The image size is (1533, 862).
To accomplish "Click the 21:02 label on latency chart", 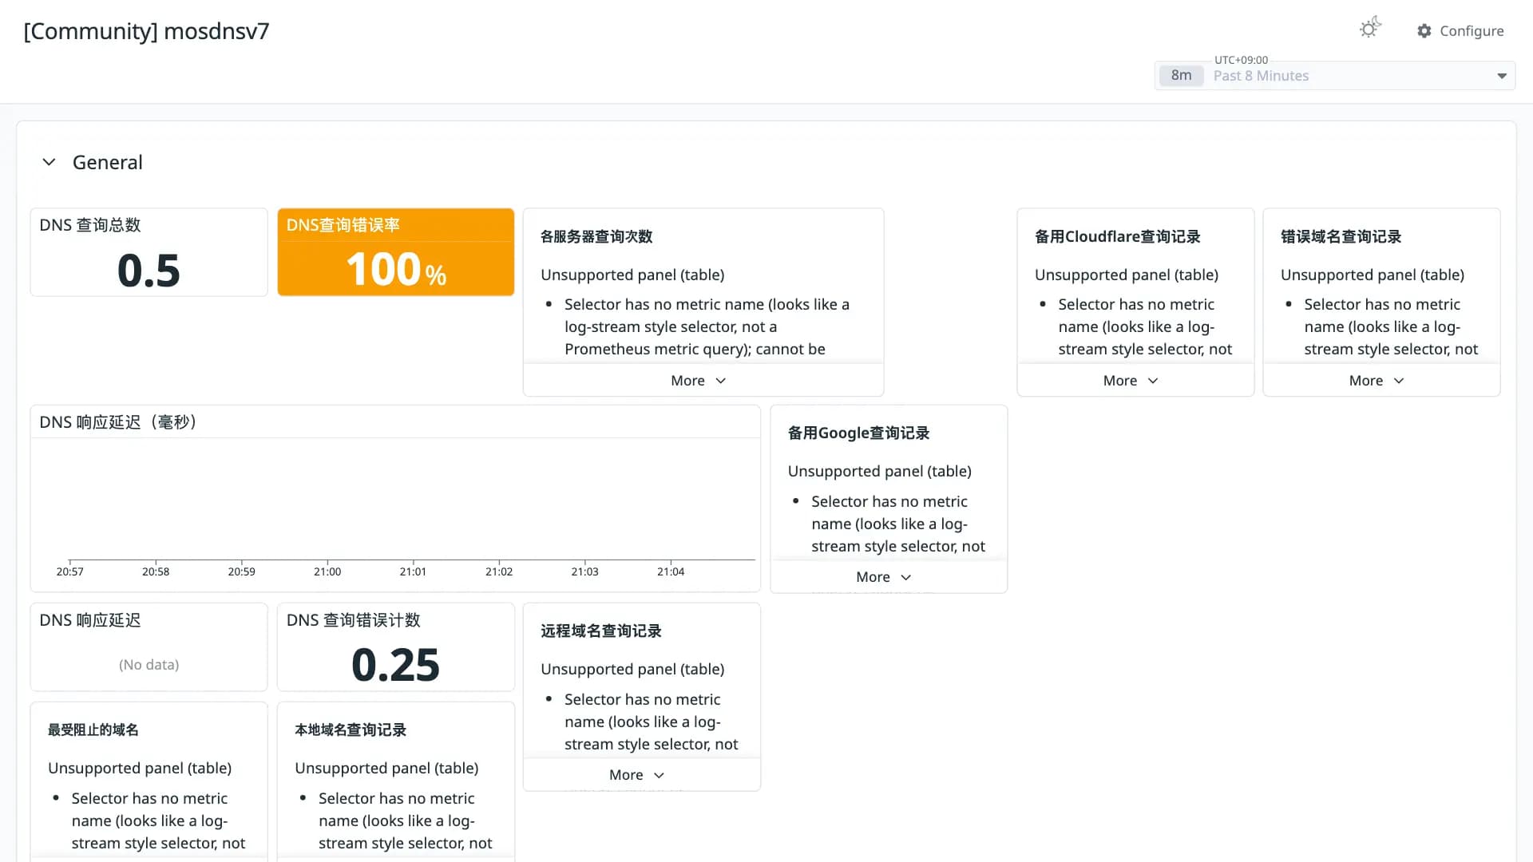I will click(499, 571).
